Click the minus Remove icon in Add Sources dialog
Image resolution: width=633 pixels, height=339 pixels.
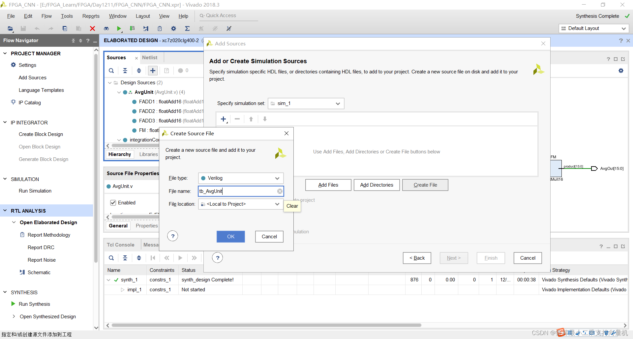tap(237, 119)
